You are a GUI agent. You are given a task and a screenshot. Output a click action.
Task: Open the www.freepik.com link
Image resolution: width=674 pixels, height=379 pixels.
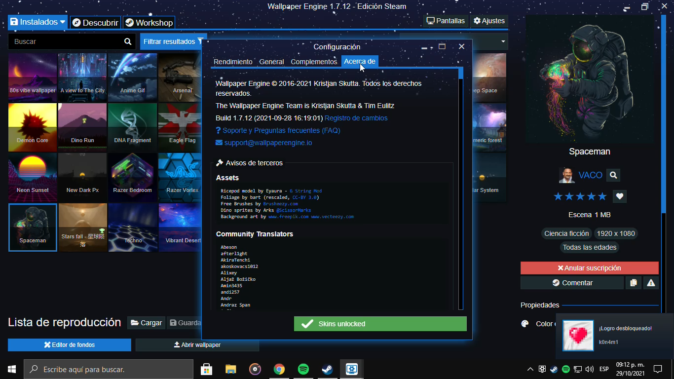coord(288,217)
